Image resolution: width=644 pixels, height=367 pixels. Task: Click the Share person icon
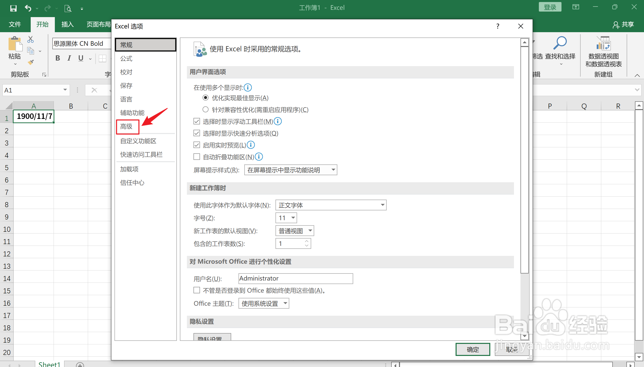click(616, 25)
